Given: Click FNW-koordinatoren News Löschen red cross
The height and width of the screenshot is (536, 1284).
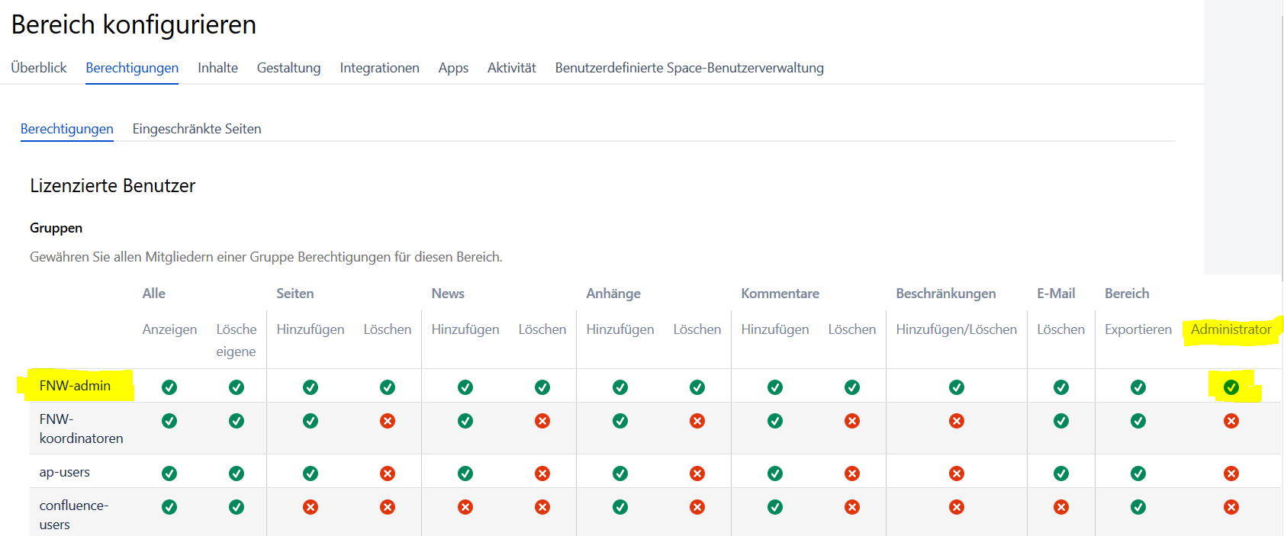Looking at the screenshot, I should coord(542,421).
